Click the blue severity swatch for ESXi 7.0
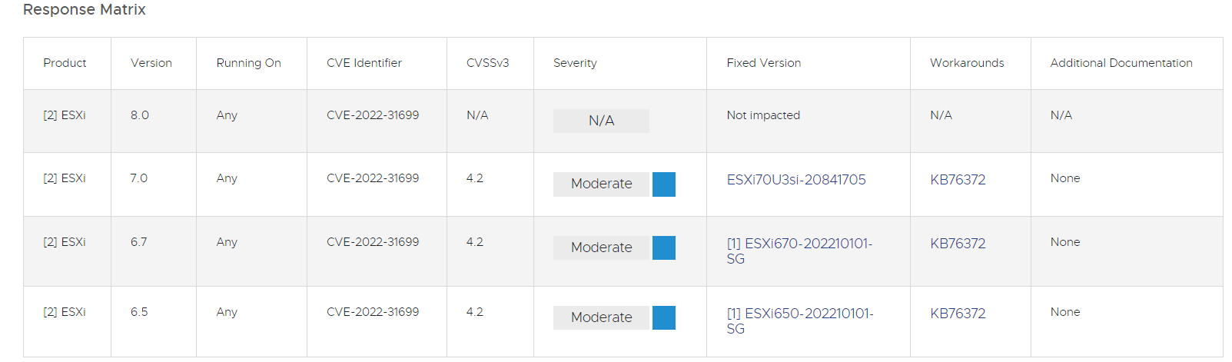 [x=664, y=184]
